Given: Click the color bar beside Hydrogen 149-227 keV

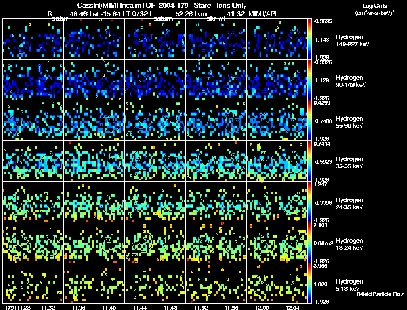Looking at the screenshot, I should click(x=309, y=39).
